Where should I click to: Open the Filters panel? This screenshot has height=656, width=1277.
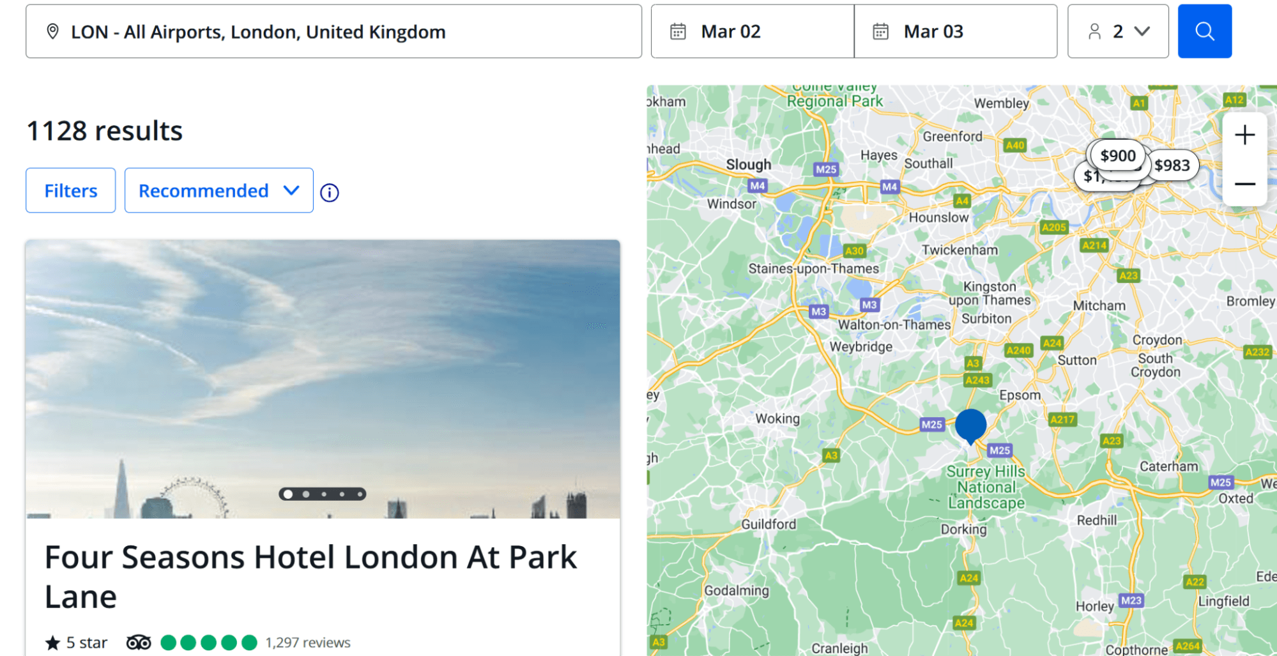coord(70,190)
